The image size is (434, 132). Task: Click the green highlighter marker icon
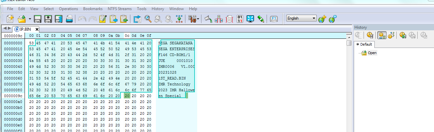click(261, 19)
